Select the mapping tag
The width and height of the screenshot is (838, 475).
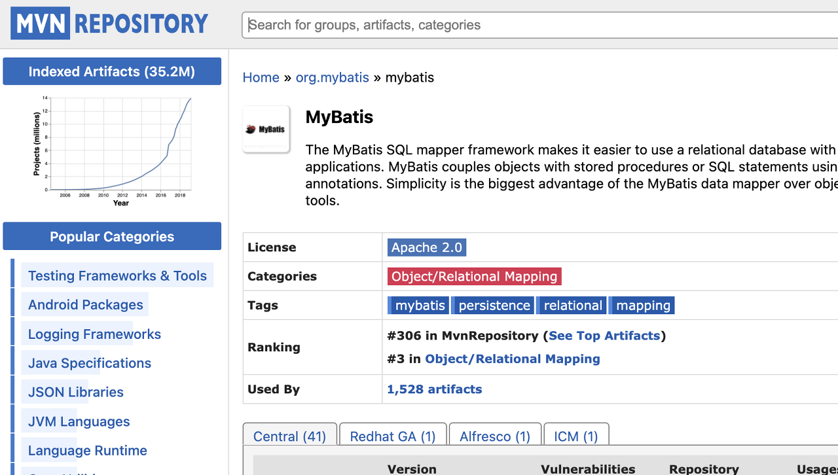point(642,305)
